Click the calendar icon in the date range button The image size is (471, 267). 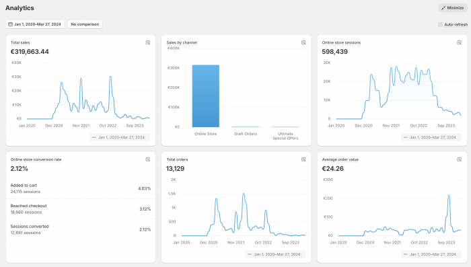coord(10,24)
